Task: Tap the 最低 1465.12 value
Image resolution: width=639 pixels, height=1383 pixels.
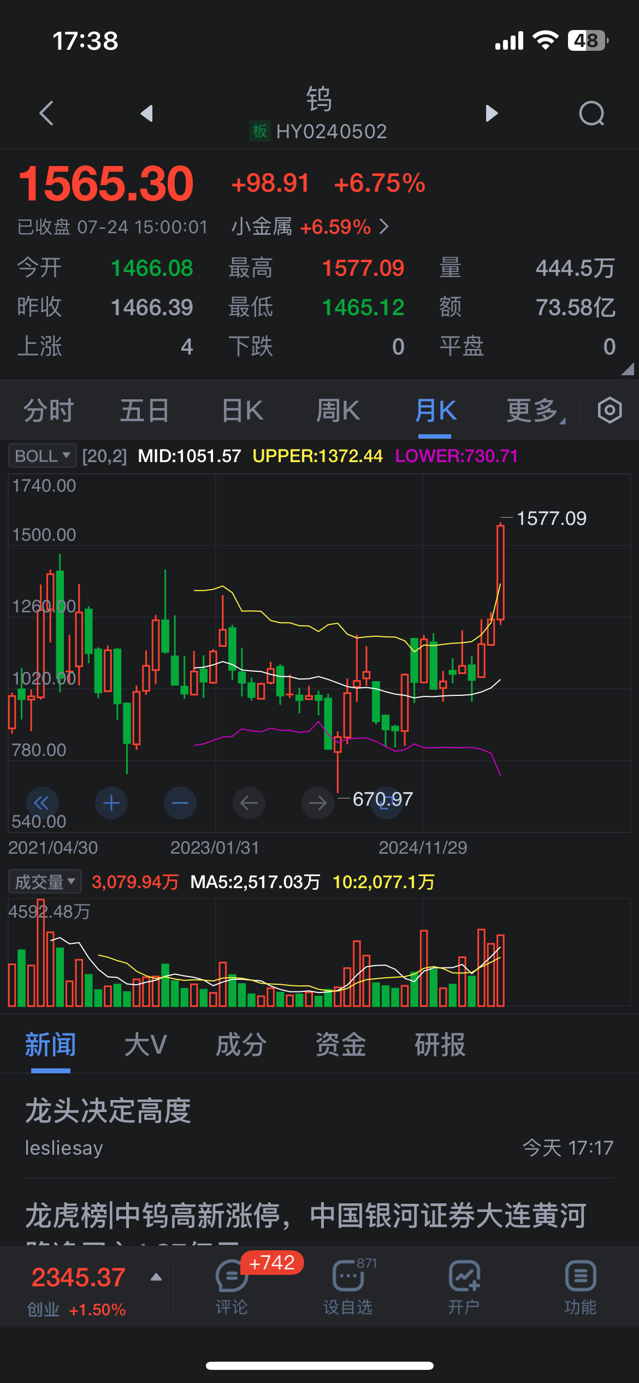Action: tap(363, 308)
